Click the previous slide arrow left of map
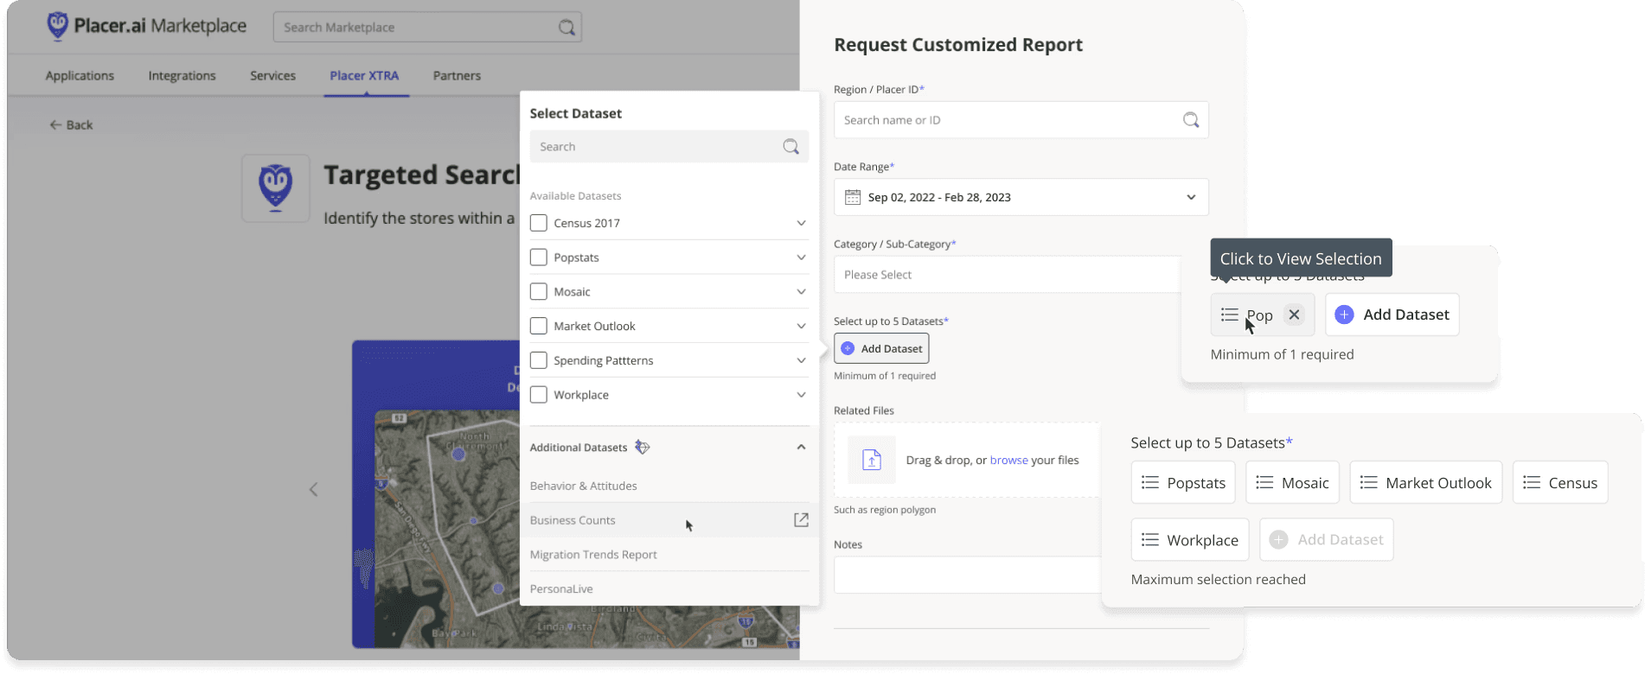 pos(313,489)
